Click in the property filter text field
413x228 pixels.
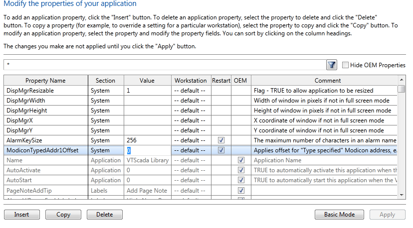click(x=165, y=65)
